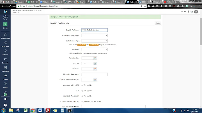The image size is (202, 113).
Task: Open the reports chart icon in header
Action: (192, 11)
